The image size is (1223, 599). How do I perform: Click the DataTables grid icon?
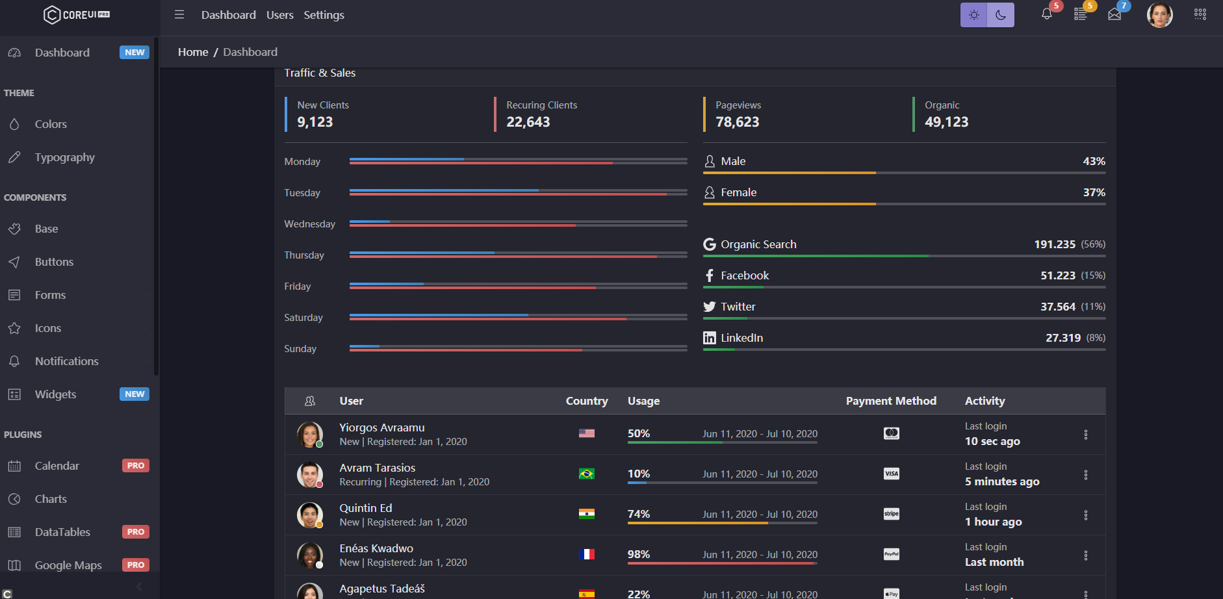(x=14, y=532)
